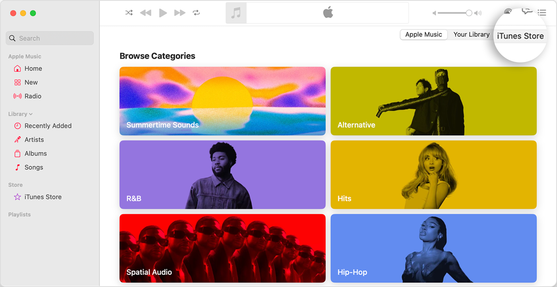Open the Summertime Sounds category
The image size is (557, 287).
[222, 101]
